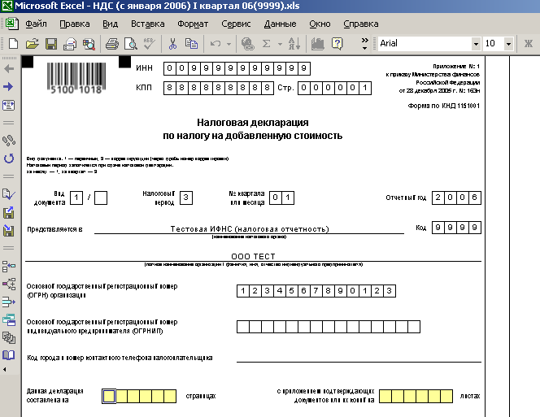Screen dimensions: 540x417
Task: Expand the font name dropdown arrow
Action: pos(476,44)
